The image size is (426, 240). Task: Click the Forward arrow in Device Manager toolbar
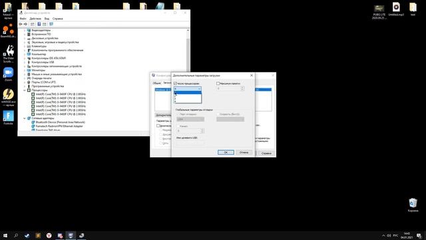pyautogui.click(x=25, y=24)
